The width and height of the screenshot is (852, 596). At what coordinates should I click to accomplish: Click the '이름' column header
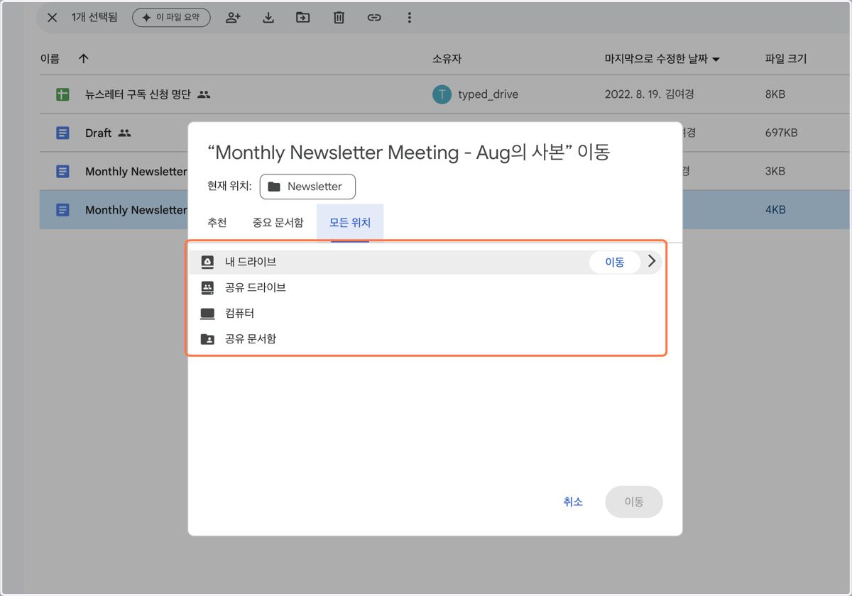coord(50,59)
